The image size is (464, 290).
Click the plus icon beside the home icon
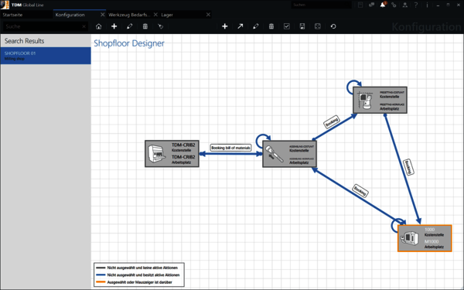point(114,26)
